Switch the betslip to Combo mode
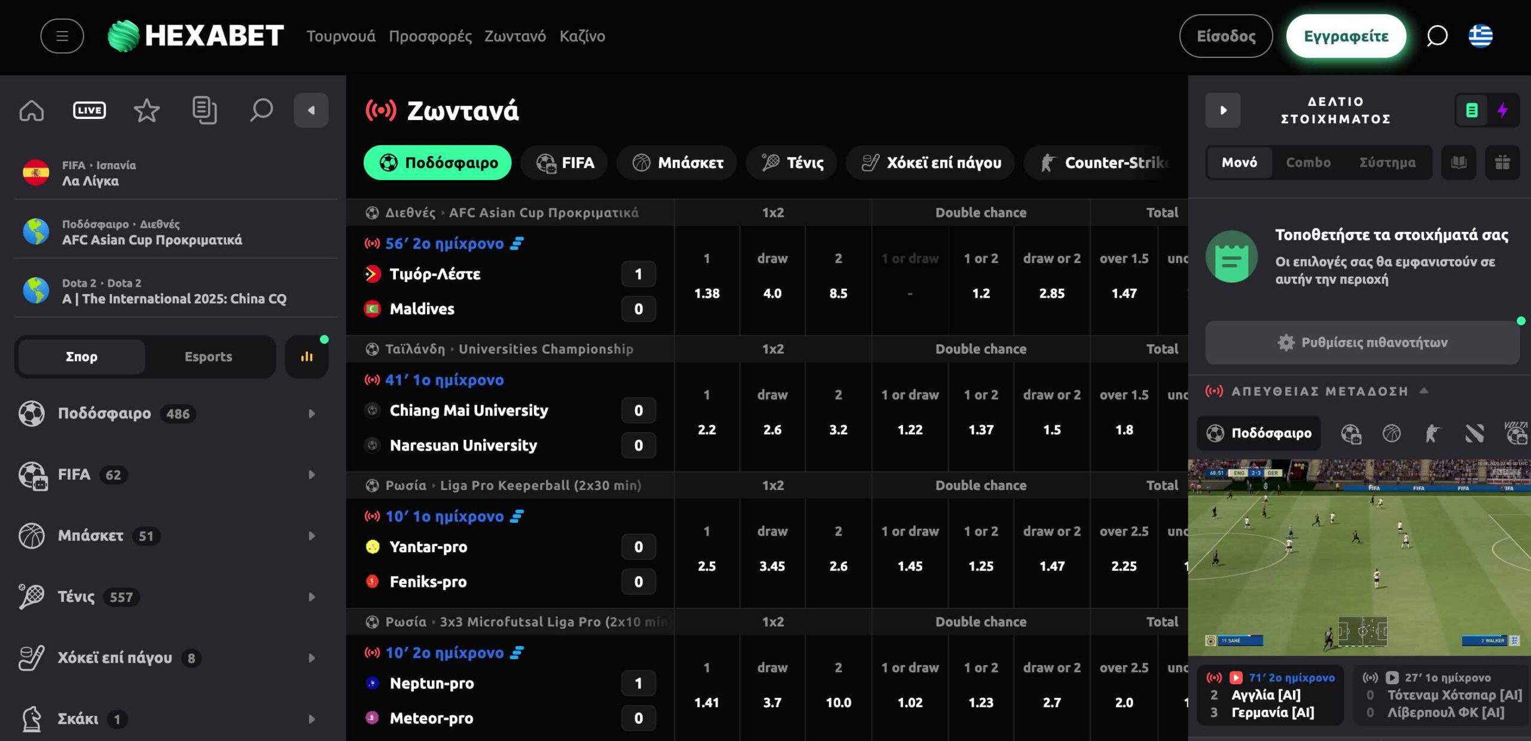This screenshot has height=741, width=1531. point(1308,163)
